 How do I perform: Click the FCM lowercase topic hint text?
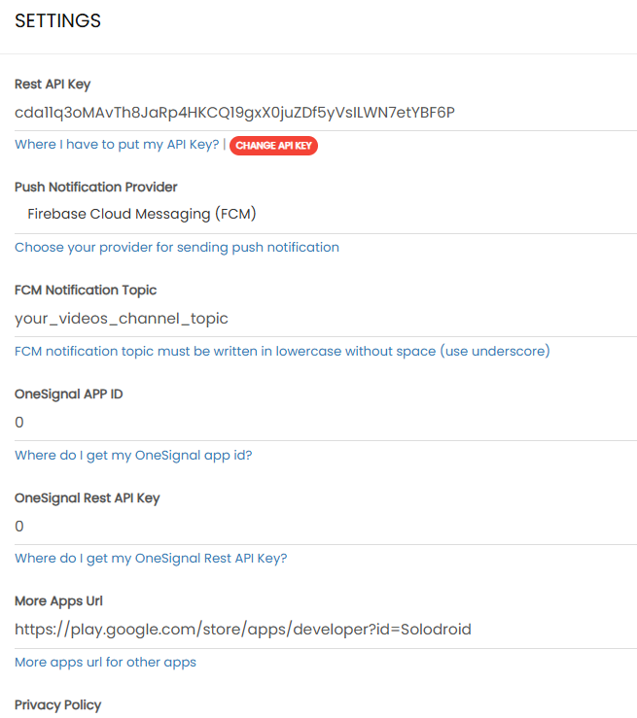pyautogui.click(x=282, y=351)
